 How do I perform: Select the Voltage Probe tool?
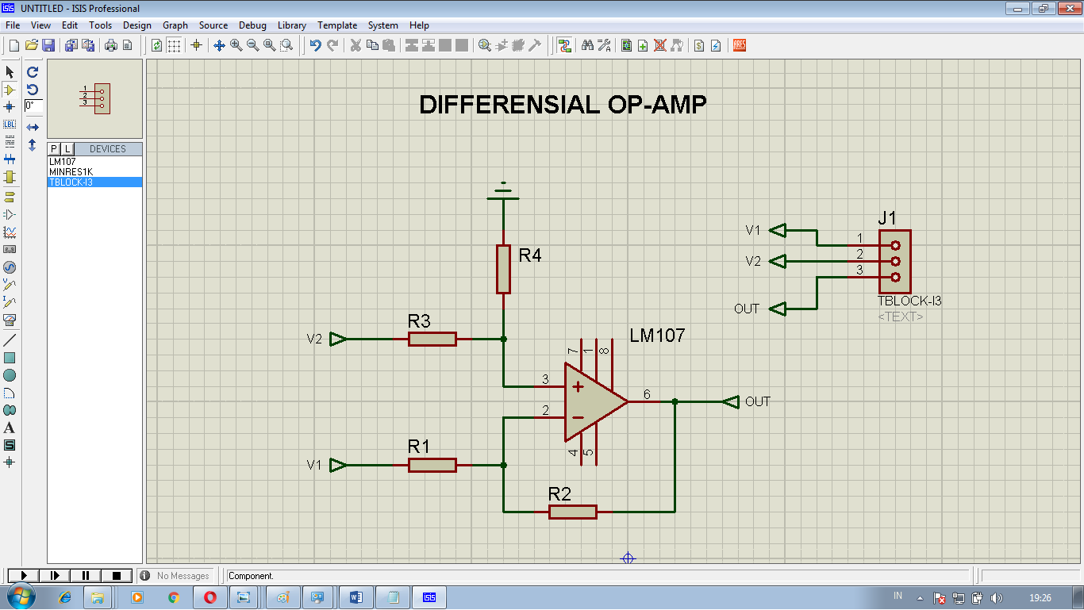pyautogui.click(x=9, y=284)
